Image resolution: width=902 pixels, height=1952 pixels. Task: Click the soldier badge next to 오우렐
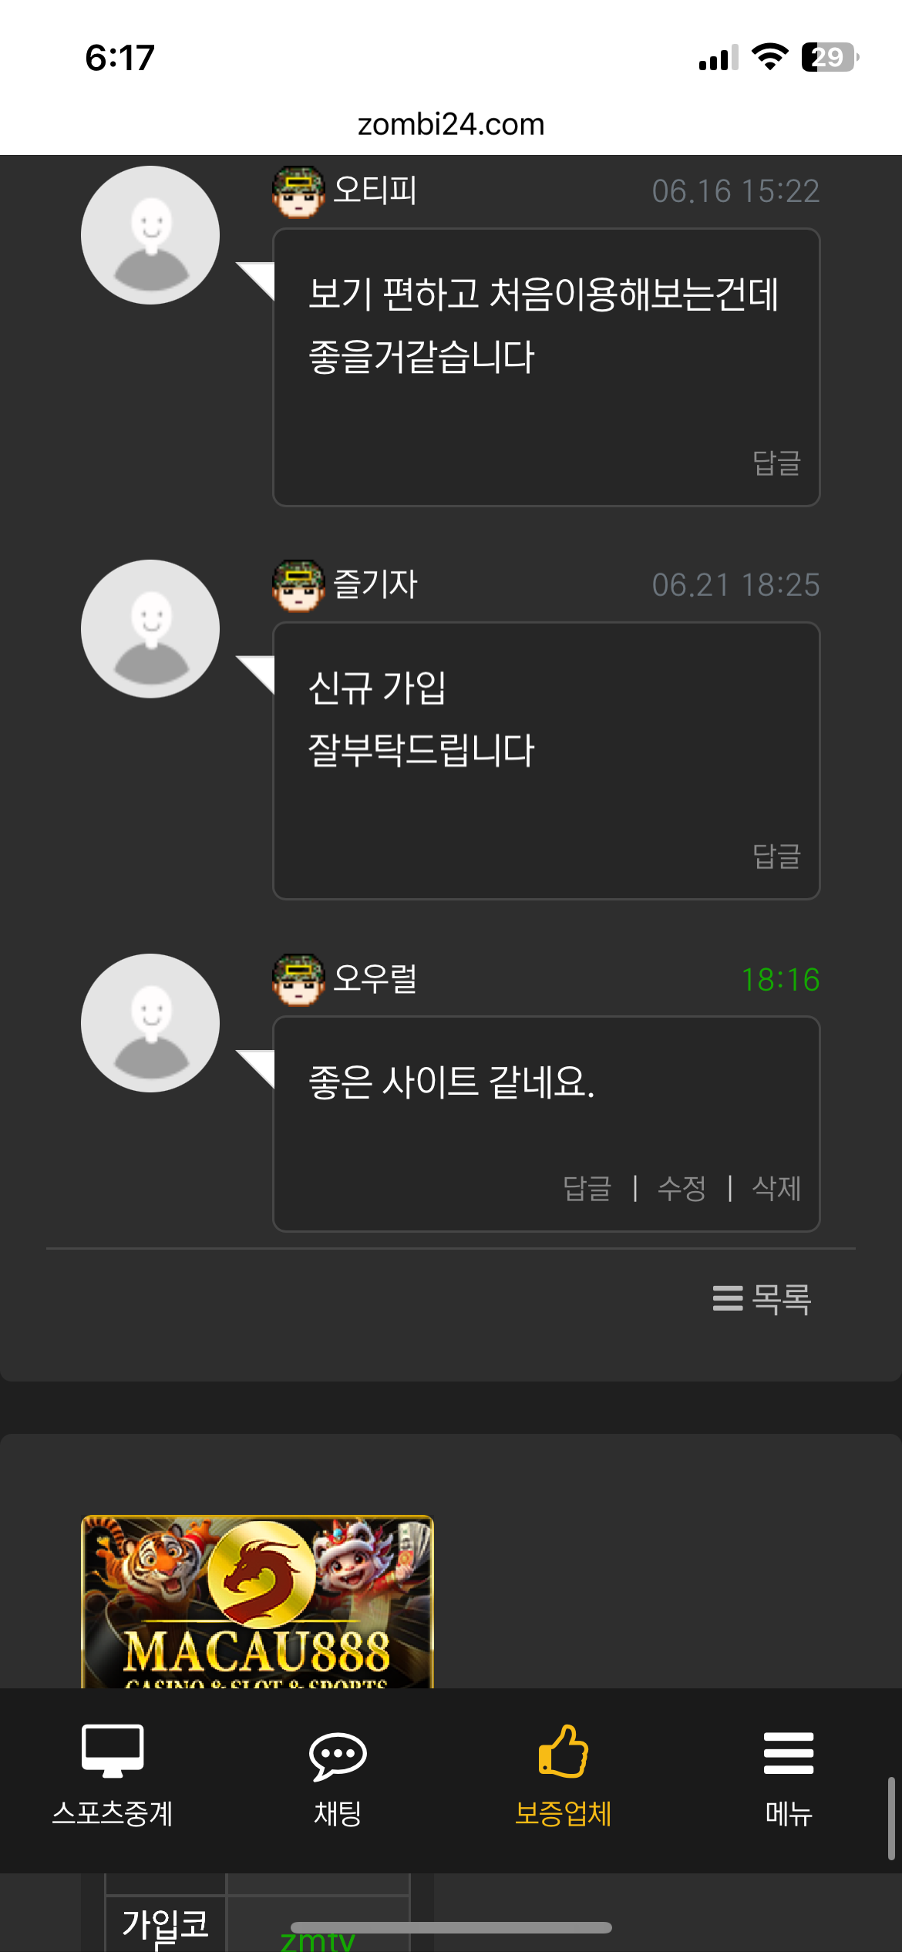click(298, 979)
